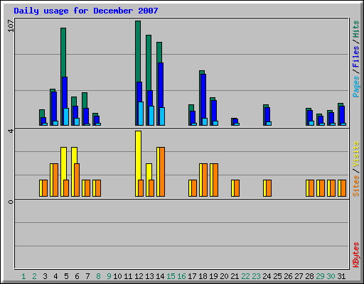This screenshot has height=284, width=364.
Task: Select day label "30" on the x-axis
Action: point(331,276)
